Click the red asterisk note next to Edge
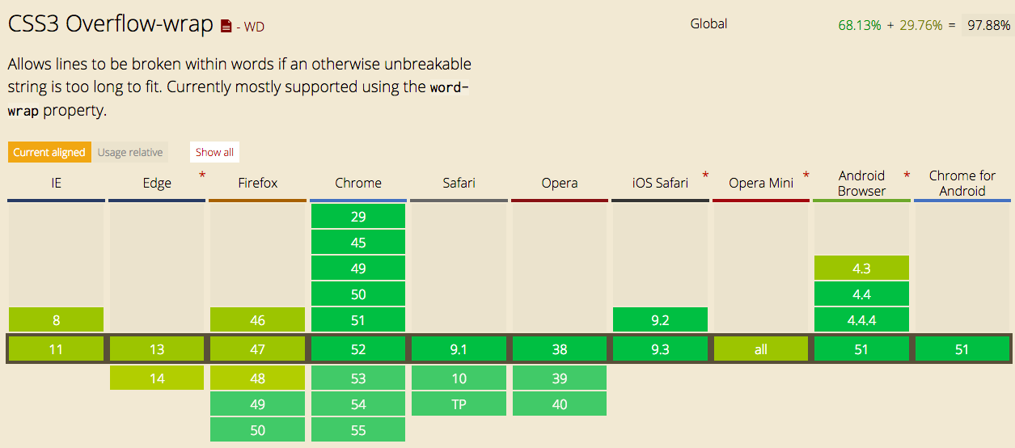Image resolution: width=1015 pixels, height=448 pixels. point(202,175)
